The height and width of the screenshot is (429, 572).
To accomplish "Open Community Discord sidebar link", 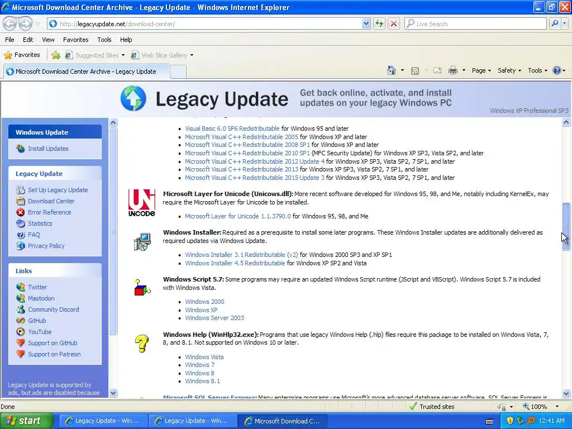I will [54, 309].
